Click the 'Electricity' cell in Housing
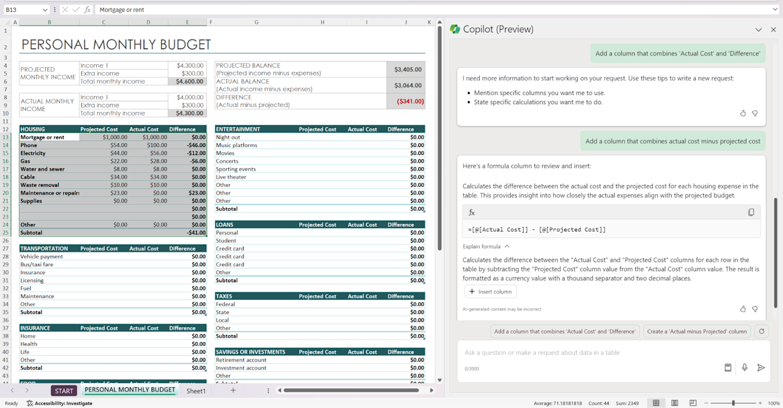This screenshot has height=408, width=783. (x=49, y=153)
